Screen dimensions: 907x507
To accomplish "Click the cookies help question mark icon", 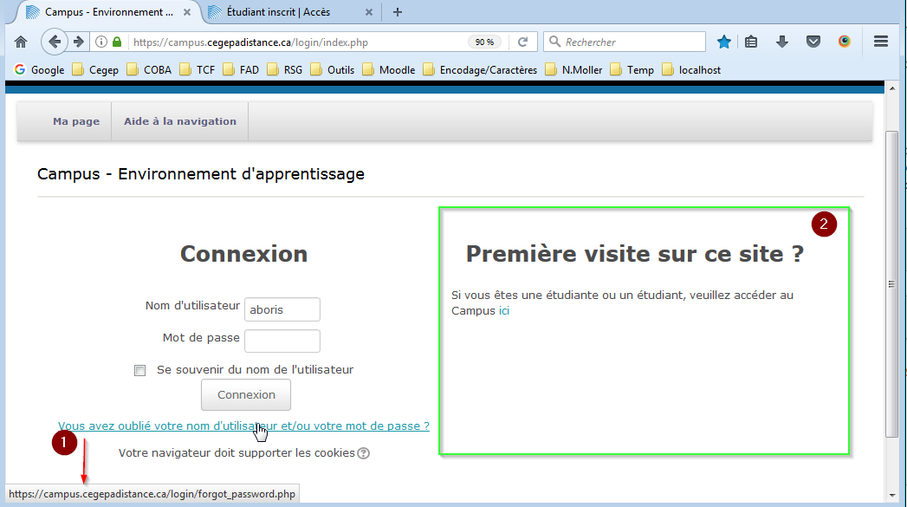I will click(x=363, y=453).
